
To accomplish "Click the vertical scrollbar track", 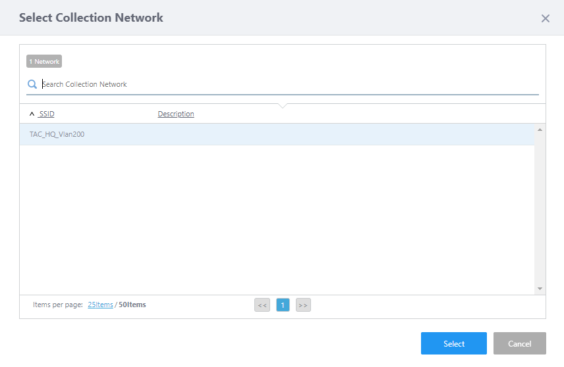I will tap(540, 210).
